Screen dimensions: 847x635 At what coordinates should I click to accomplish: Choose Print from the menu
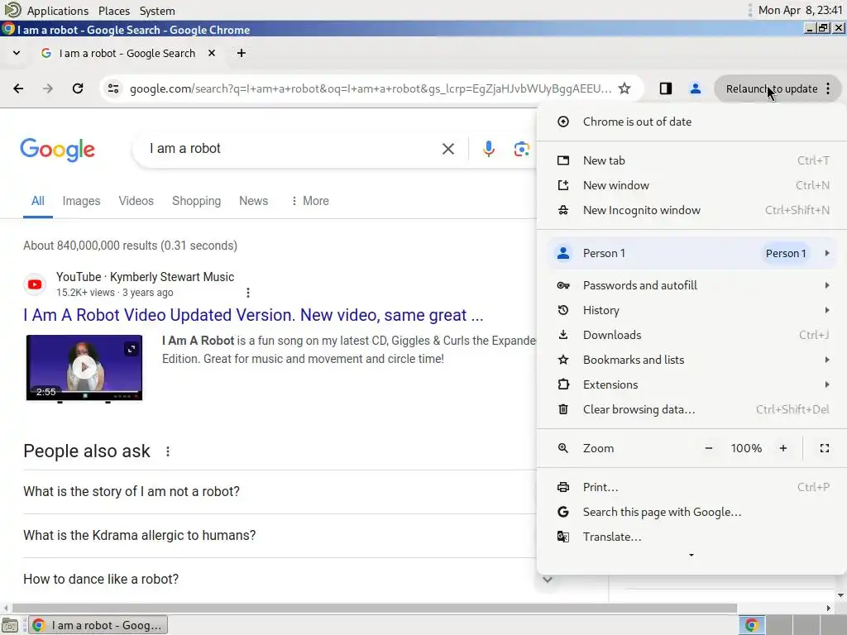pos(691,487)
